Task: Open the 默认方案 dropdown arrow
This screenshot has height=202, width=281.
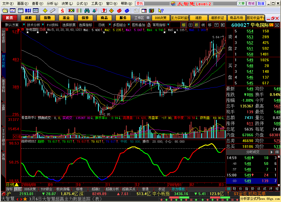Action: [24, 25]
